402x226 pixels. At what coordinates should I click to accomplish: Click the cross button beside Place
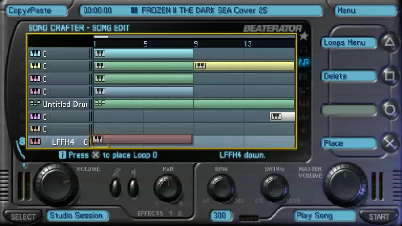389,143
